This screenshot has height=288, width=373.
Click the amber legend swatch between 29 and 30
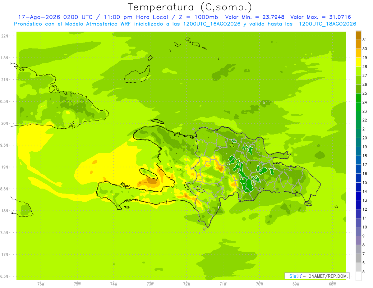pos(358,53)
